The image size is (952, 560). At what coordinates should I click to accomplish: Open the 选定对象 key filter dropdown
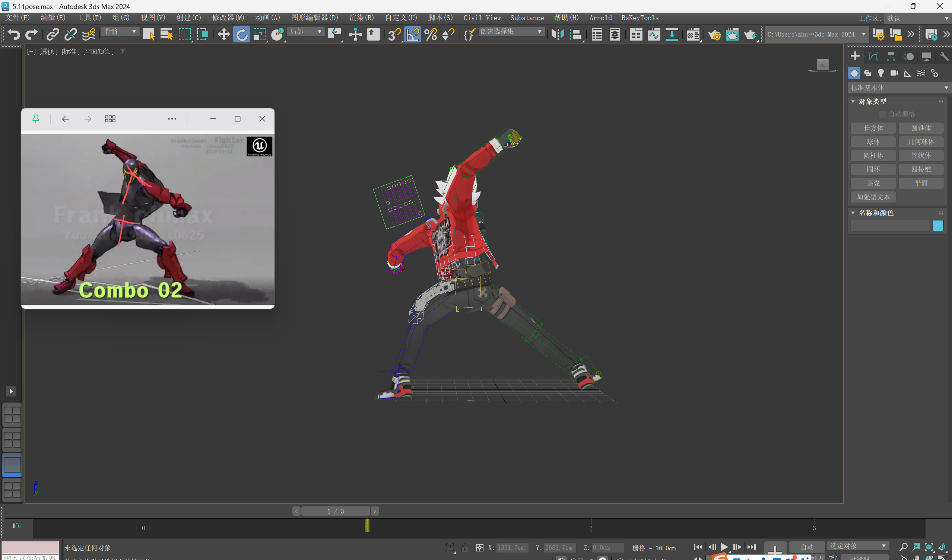point(858,546)
